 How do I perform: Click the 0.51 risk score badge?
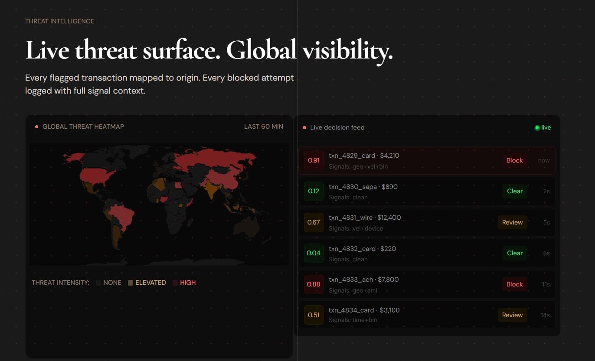tap(314, 315)
